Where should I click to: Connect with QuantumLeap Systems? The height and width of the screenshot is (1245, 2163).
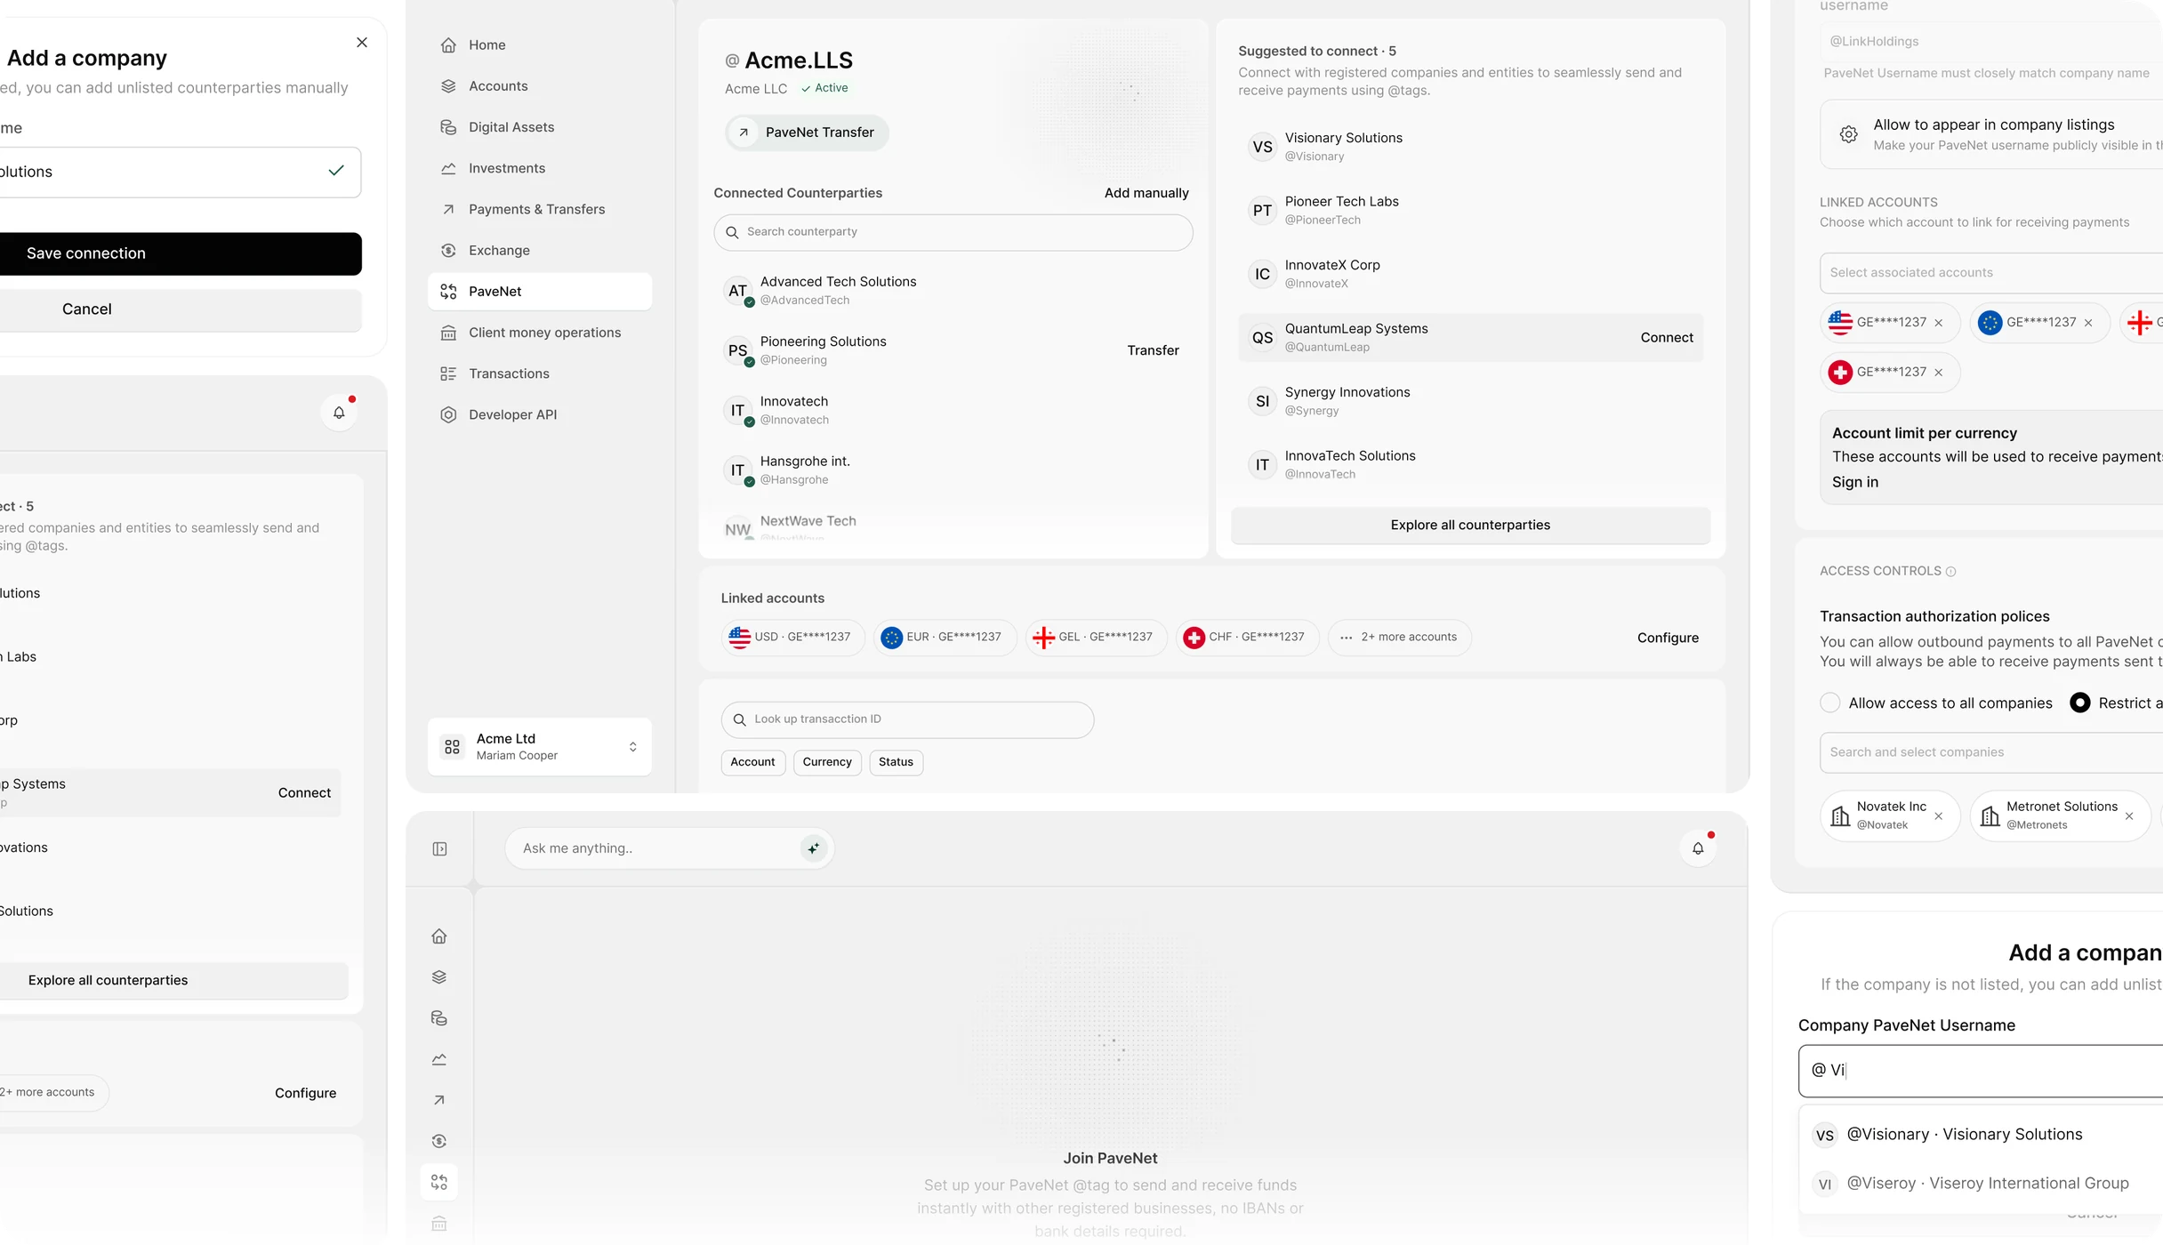point(1667,338)
